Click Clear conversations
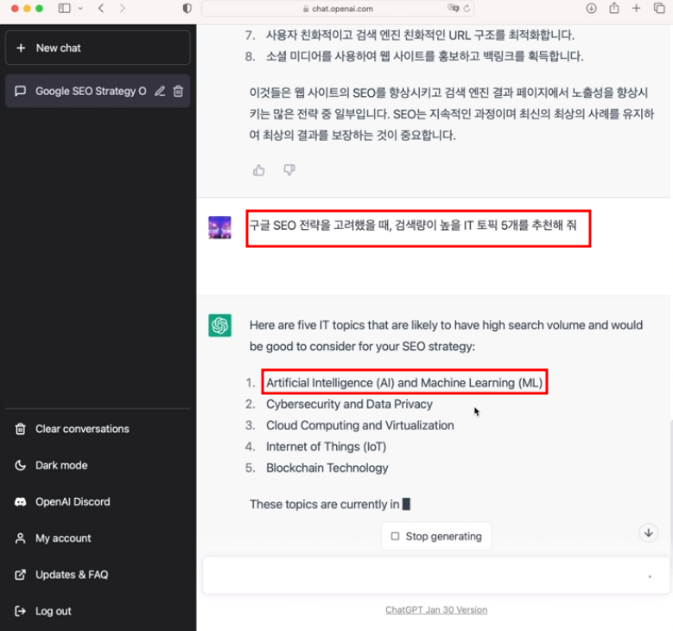 [98, 429]
